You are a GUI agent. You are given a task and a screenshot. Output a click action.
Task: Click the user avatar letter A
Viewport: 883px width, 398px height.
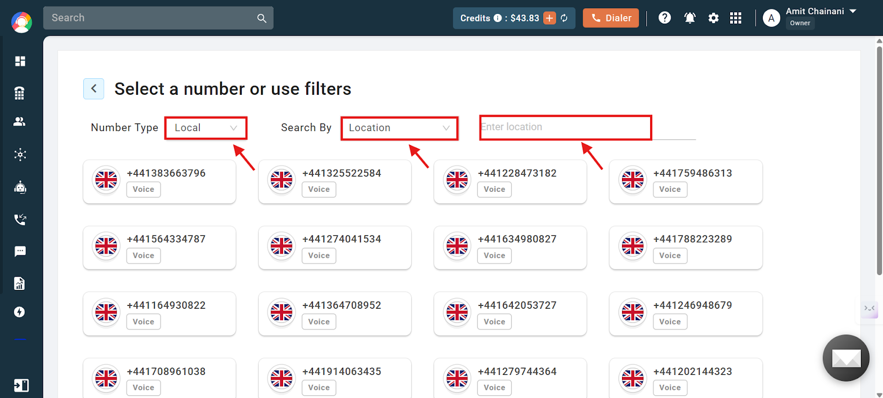[x=772, y=18]
